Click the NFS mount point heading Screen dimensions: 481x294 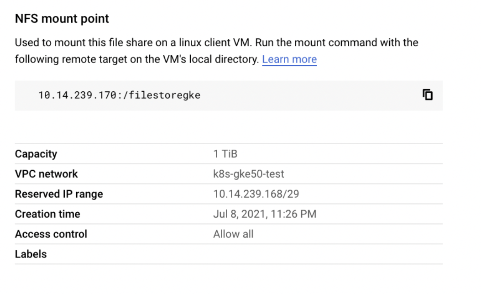(62, 19)
